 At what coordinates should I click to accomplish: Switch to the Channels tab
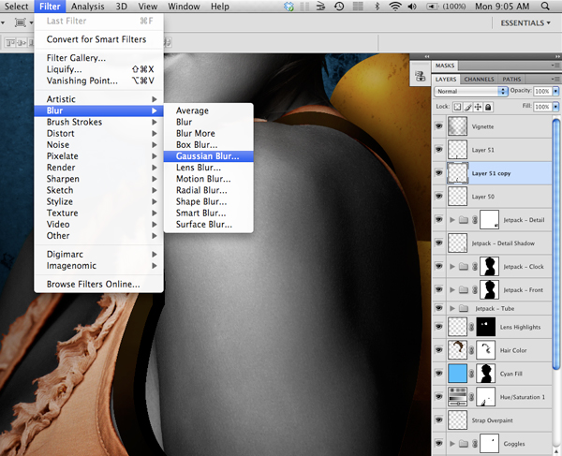coord(479,80)
